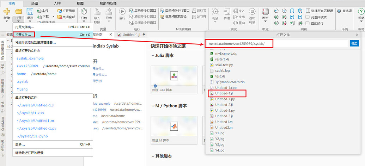Expand the dropdown arrow under 新建
Screen dimensions: 365x166
6,21
